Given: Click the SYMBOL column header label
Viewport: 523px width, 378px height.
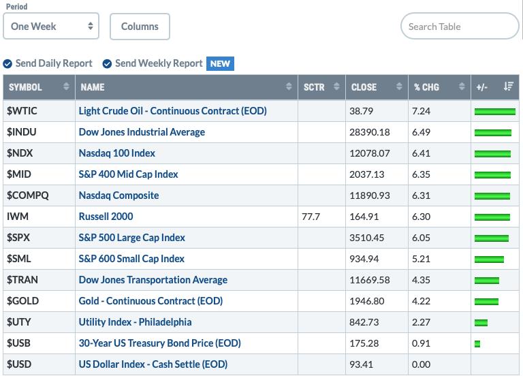Looking at the screenshot, I should click(25, 87).
